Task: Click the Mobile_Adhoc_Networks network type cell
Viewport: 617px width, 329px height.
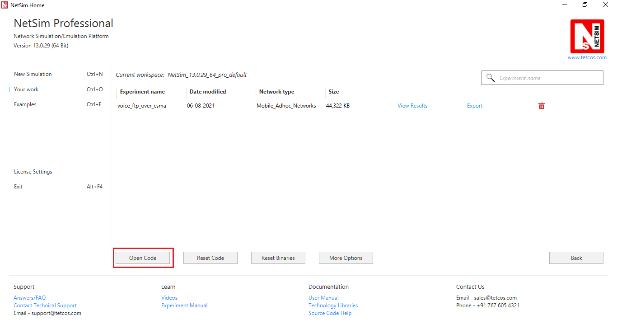Action: 286,106
